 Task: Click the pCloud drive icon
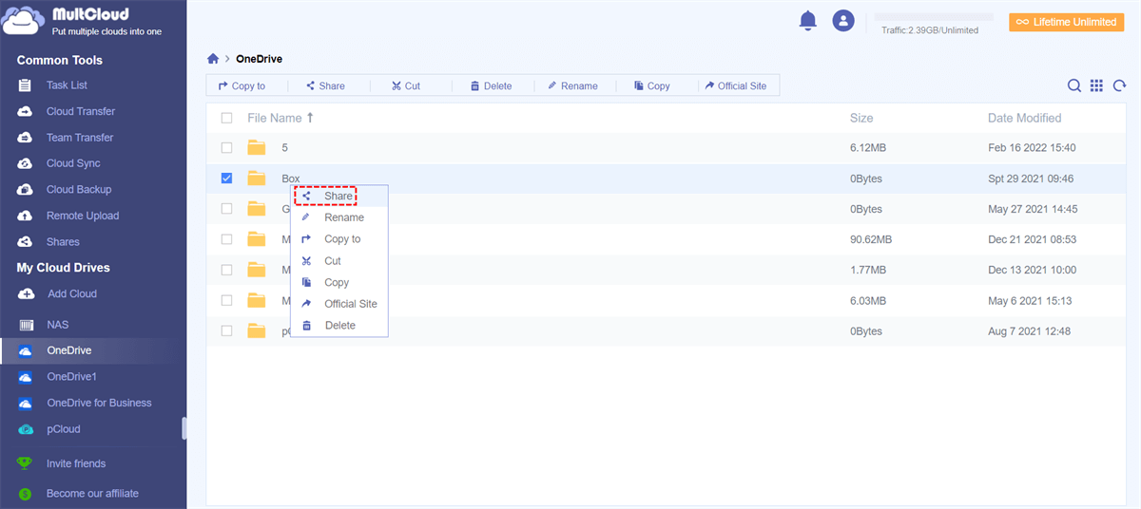27,429
